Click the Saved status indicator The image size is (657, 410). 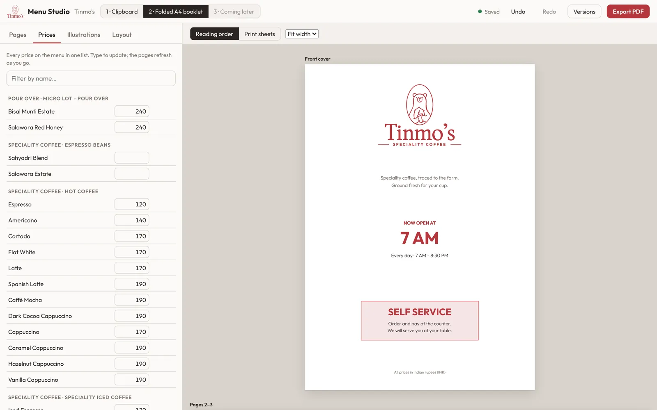click(x=489, y=11)
